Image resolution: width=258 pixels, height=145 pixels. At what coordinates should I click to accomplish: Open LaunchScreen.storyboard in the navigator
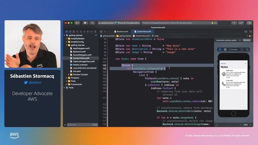pyautogui.click(x=84, y=68)
